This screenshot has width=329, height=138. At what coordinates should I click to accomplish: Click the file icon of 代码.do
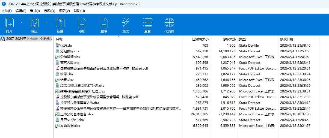point(57,46)
